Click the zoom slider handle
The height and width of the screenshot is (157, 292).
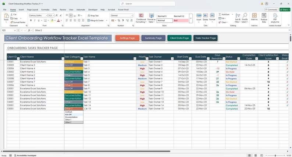(275, 155)
